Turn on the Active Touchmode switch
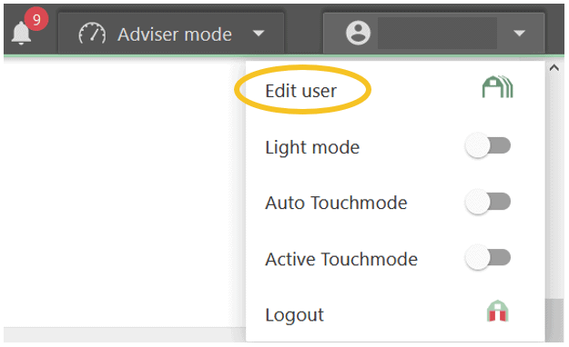The image size is (569, 347). pos(488,258)
